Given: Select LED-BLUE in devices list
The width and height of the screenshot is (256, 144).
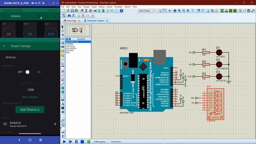Looking at the screenshot, I should (x=78, y=46).
